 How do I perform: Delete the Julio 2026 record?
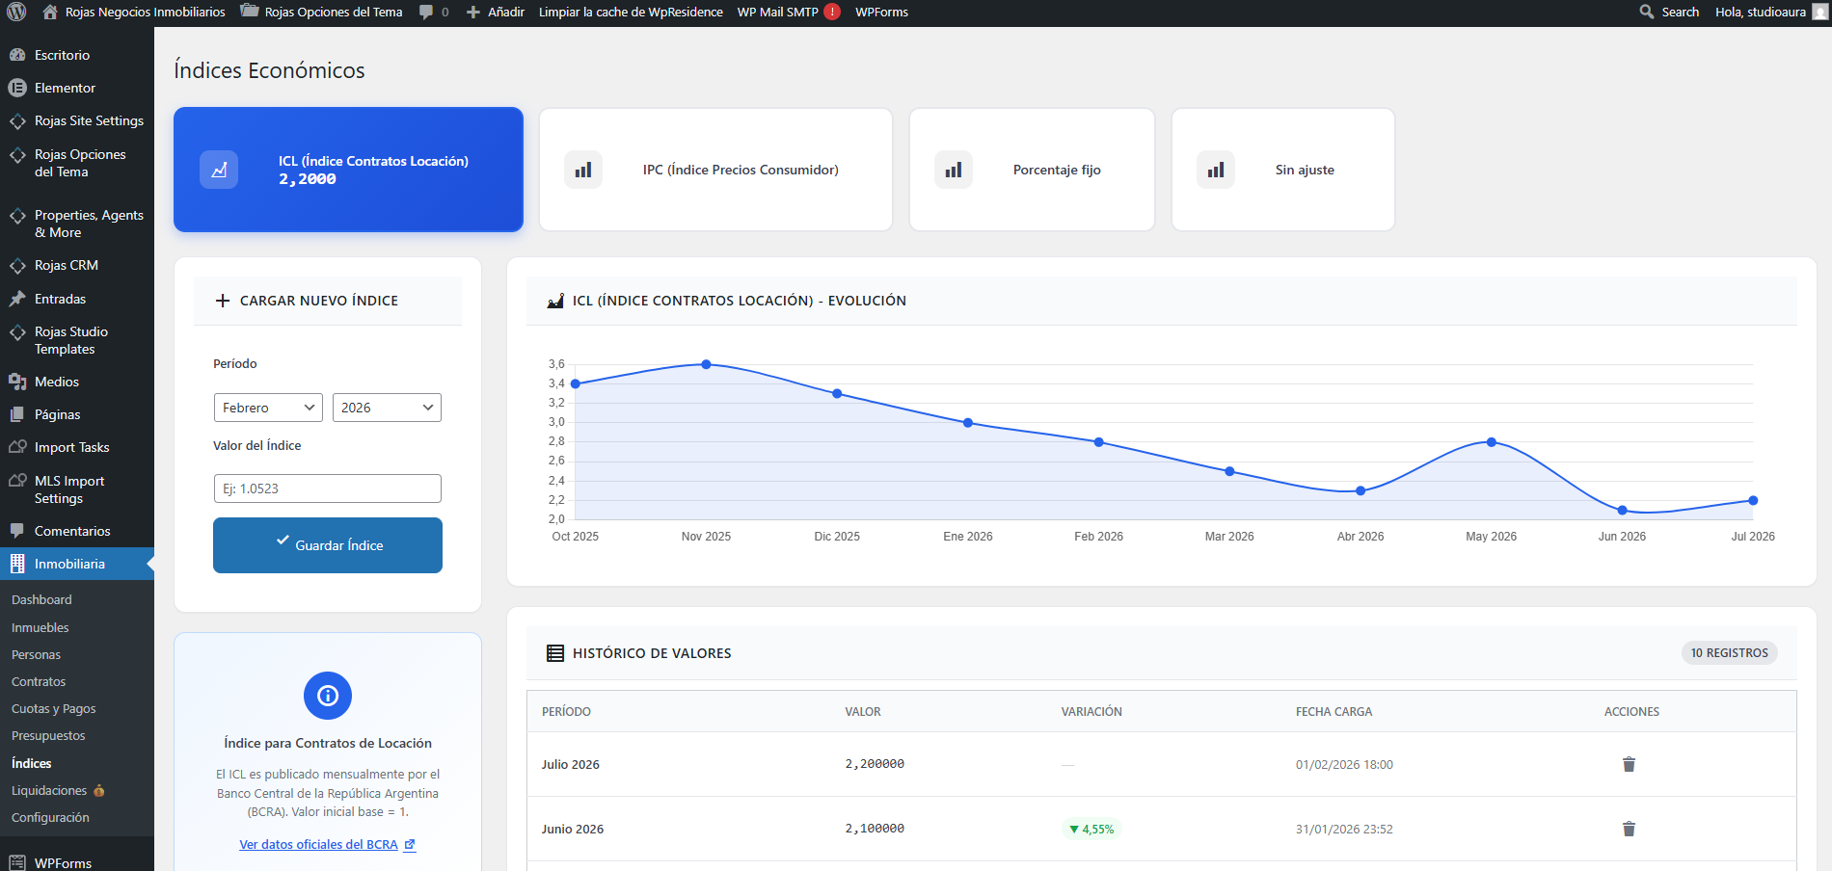[1629, 764]
